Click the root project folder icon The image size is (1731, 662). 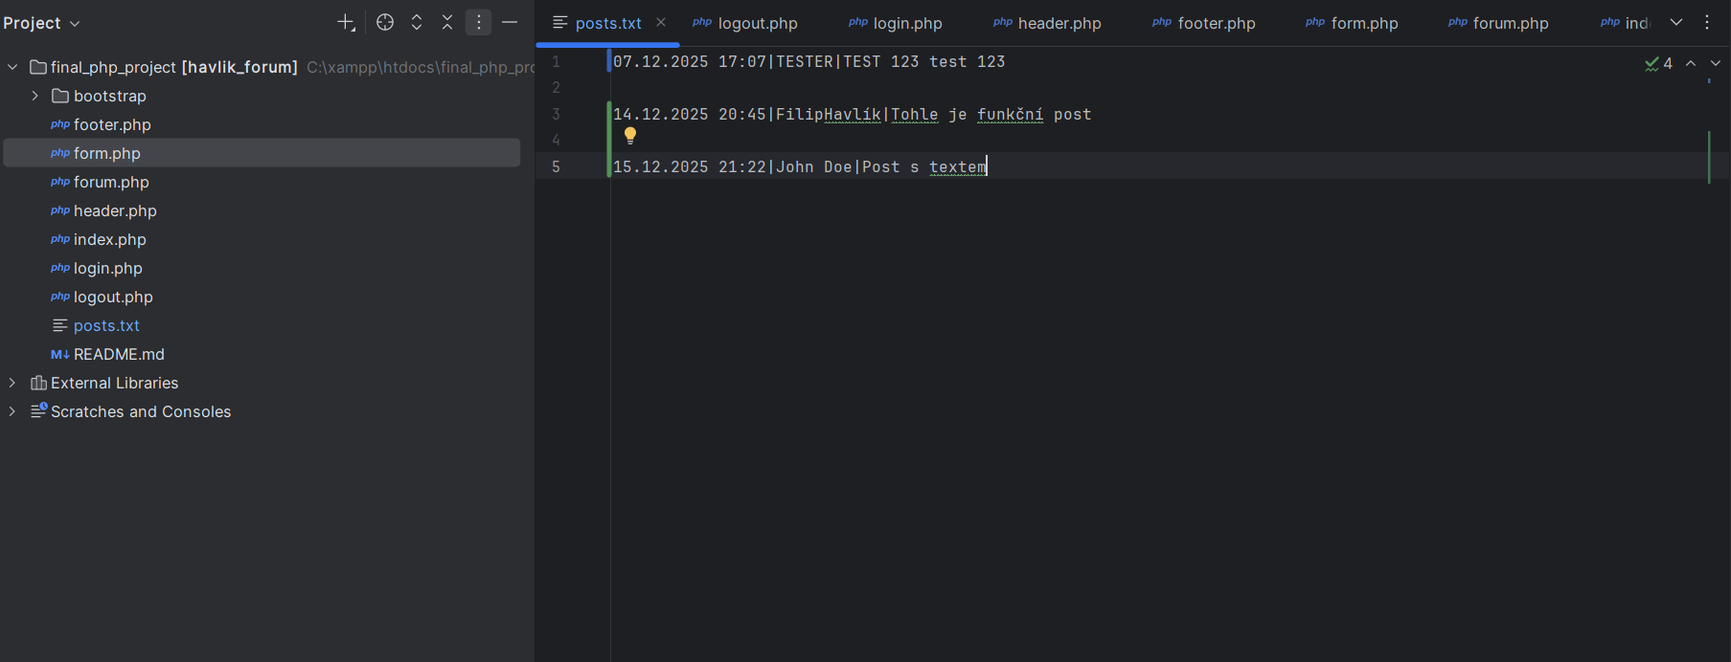coord(38,67)
